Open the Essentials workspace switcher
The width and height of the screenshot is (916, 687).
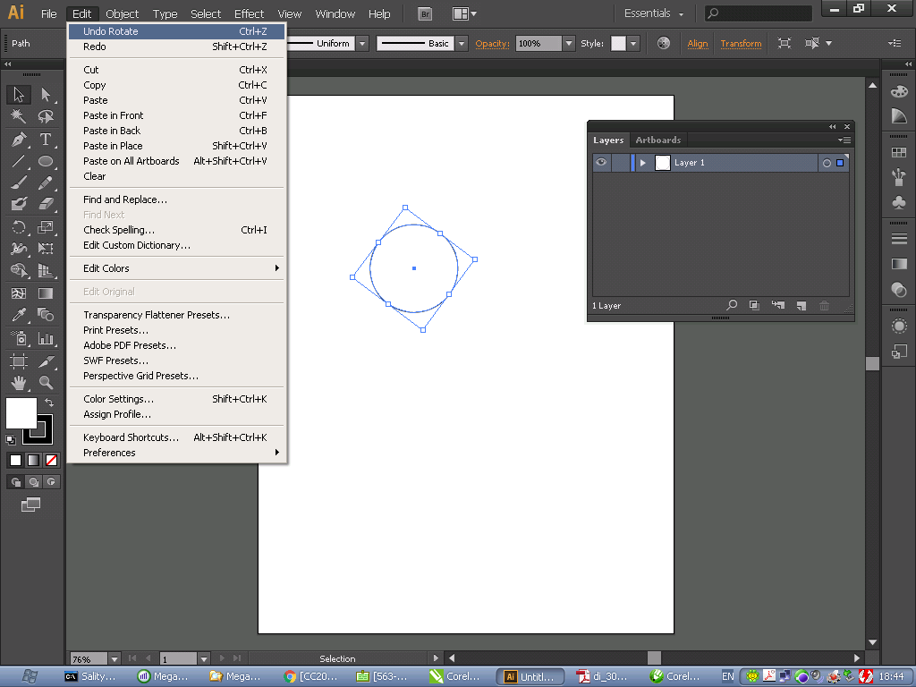tap(653, 13)
